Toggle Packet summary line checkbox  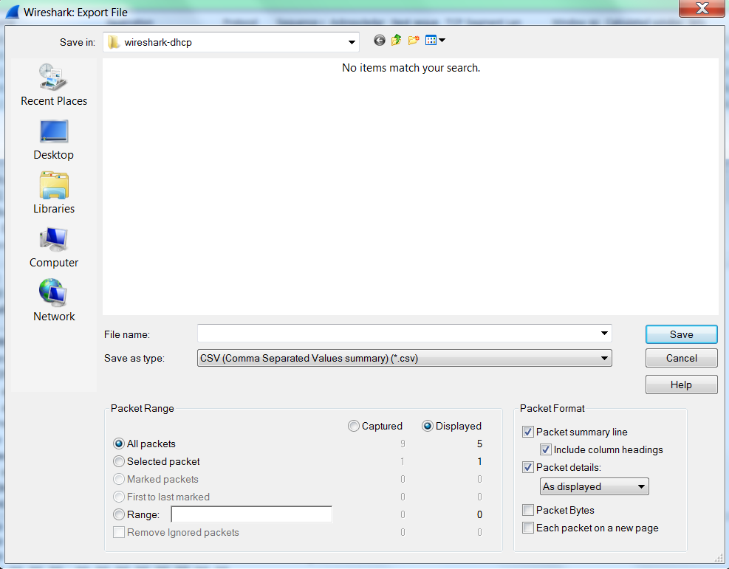tap(527, 432)
